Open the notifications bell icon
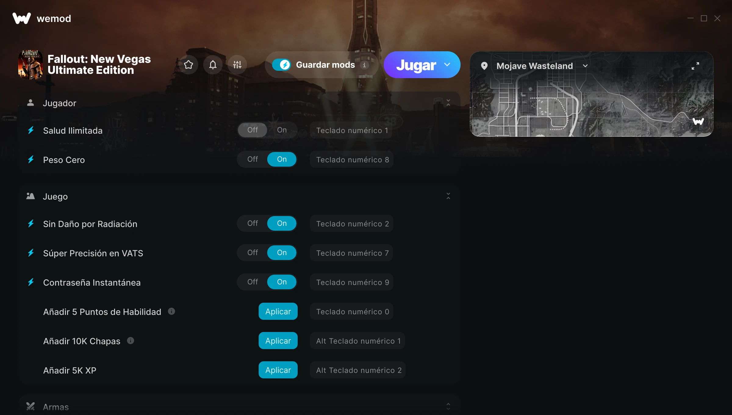 pyautogui.click(x=213, y=65)
